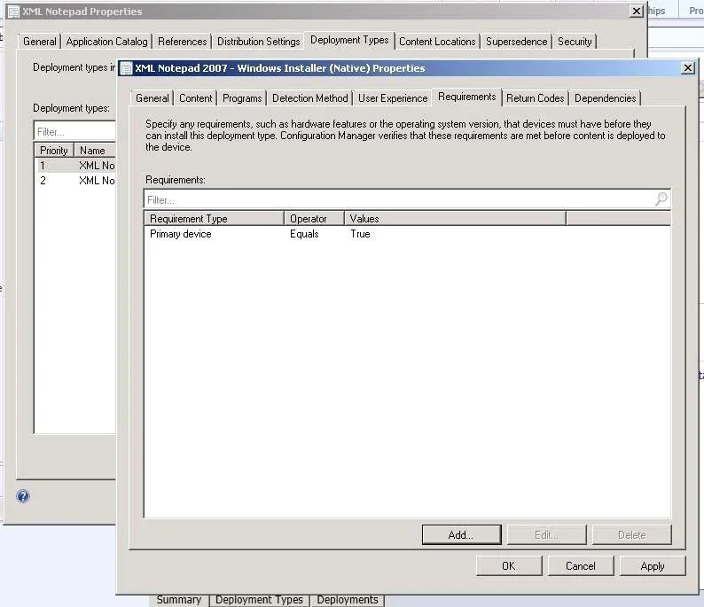Select the Requirements tab
Viewport: 704px width, 607px height.
point(467,97)
